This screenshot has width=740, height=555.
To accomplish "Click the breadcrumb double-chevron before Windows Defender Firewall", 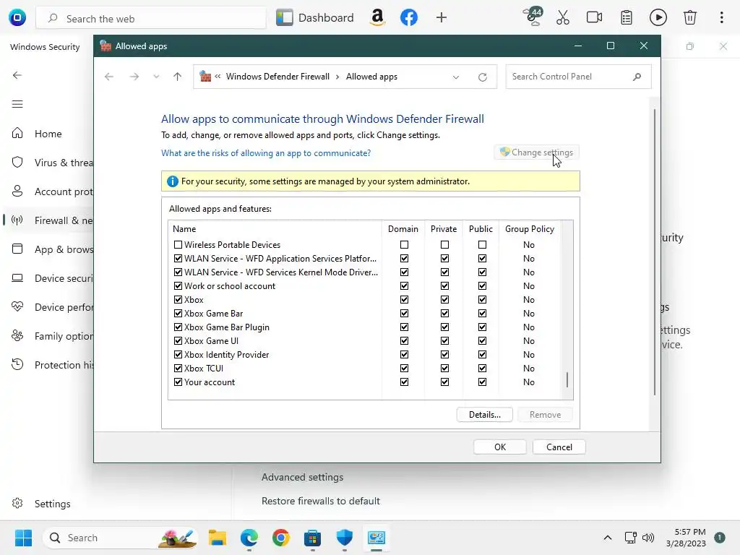I will (x=218, y=76).
